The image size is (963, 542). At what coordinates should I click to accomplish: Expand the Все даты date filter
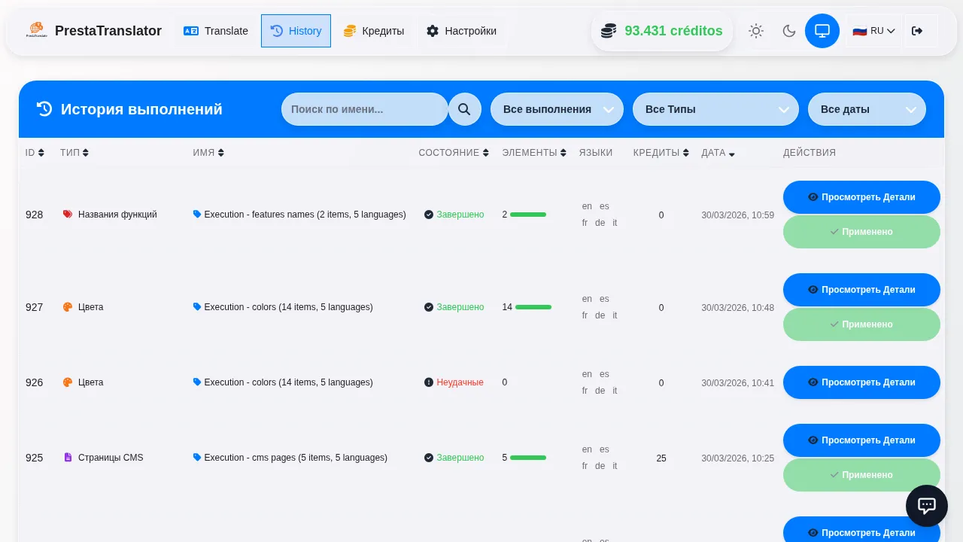pos(867,109)
